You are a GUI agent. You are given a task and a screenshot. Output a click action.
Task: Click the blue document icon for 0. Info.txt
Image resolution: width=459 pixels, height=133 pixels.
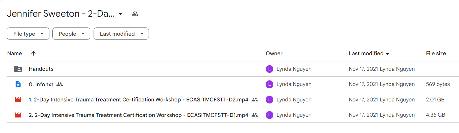click(x=18, y=84)
